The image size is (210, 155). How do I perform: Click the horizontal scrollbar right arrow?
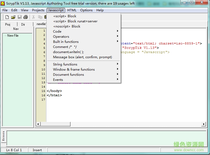pos(204,124)
